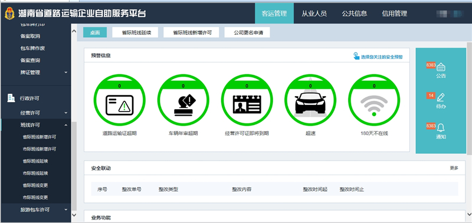The image size is (472, 223).
Task: Click the 行政许可 building icon in sidebar
Action: tap(11, 97)
